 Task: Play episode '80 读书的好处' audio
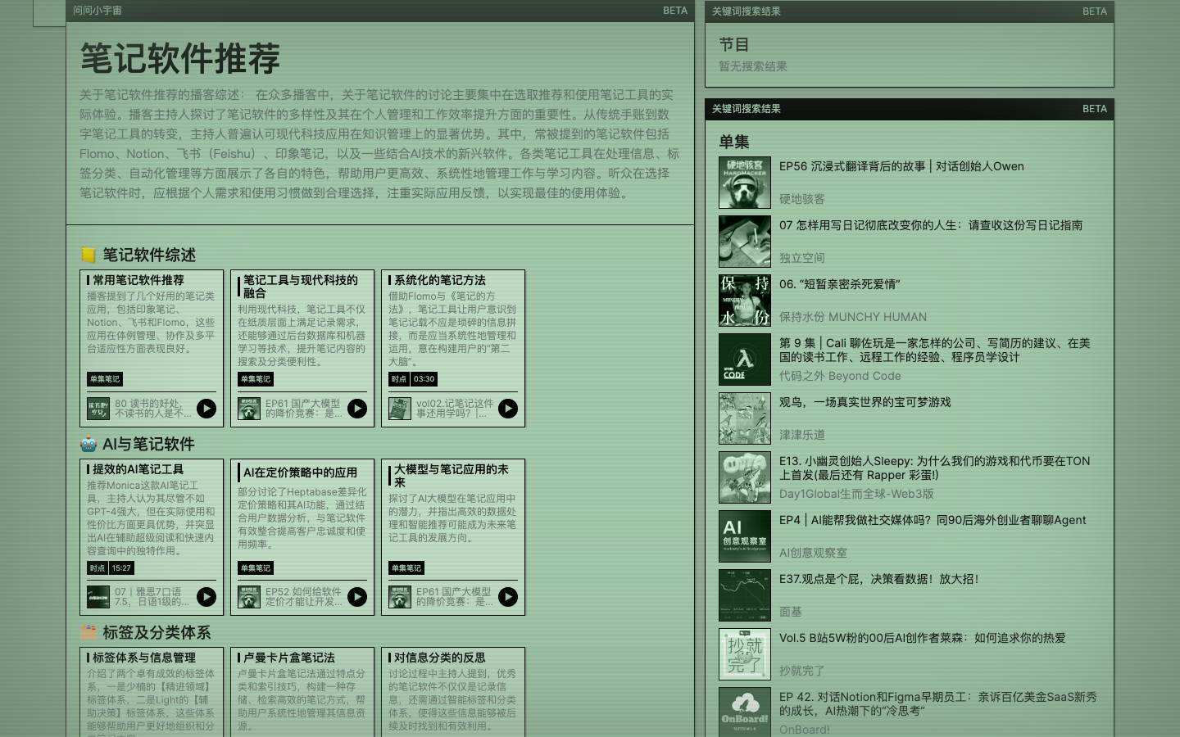tap(206, 409)
